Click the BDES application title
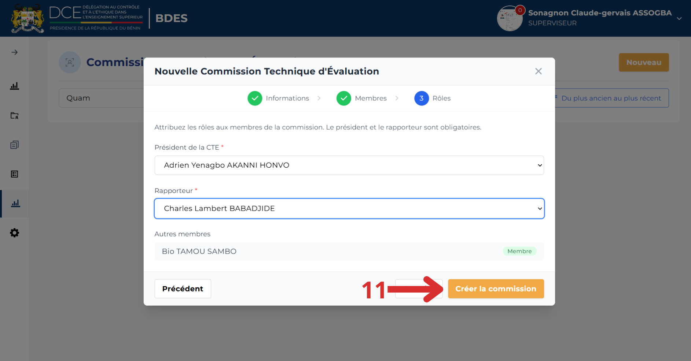The height and width of the screenshot is (361, 691). tap(171, 18)
